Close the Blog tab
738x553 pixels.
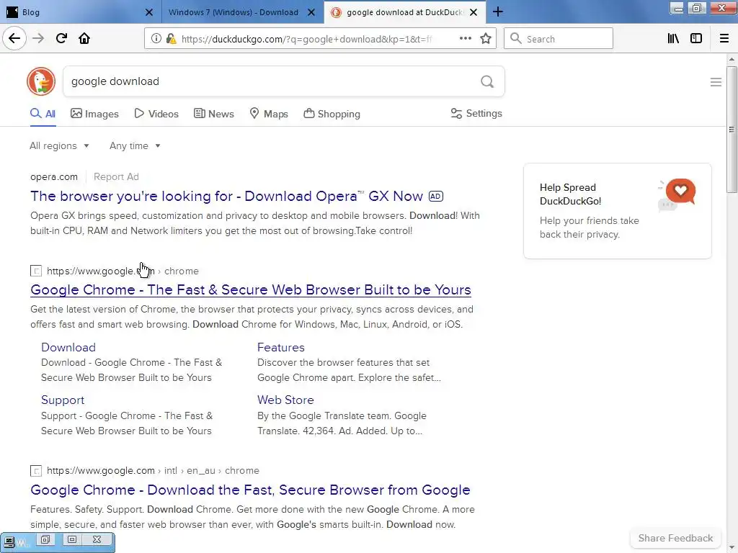click(148, 12)
